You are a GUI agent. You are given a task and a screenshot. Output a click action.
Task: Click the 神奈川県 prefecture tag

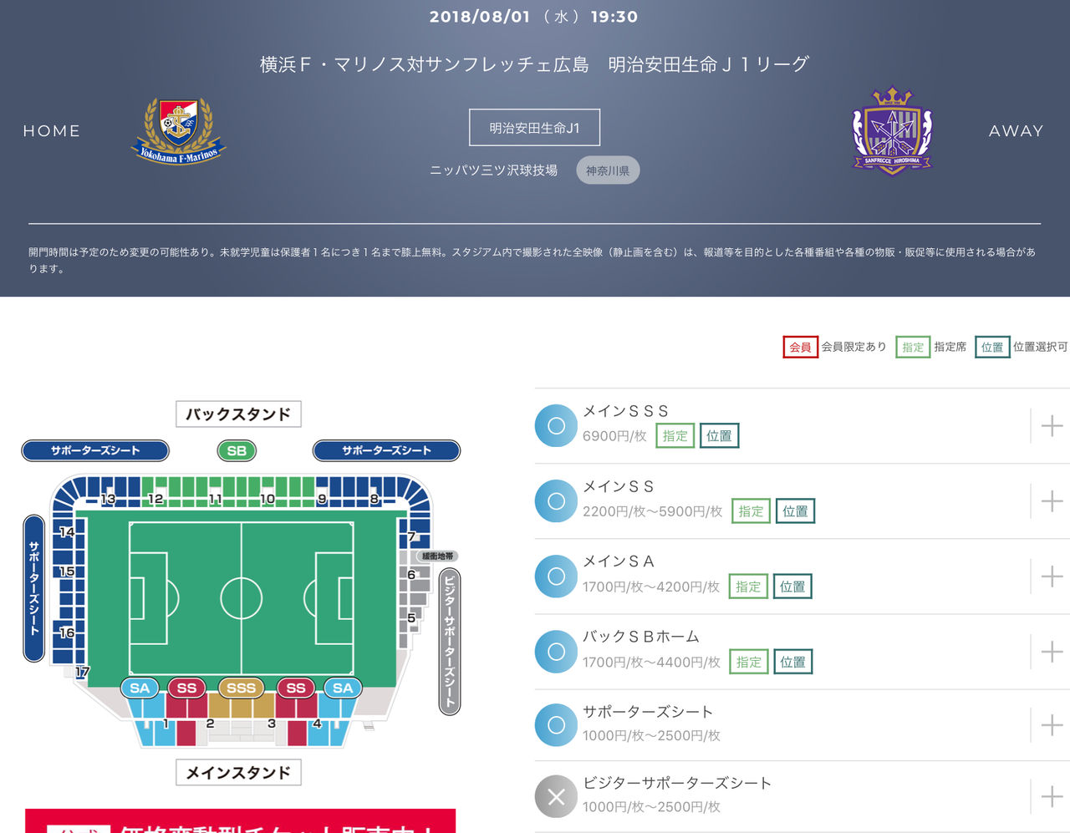(608, 170)
